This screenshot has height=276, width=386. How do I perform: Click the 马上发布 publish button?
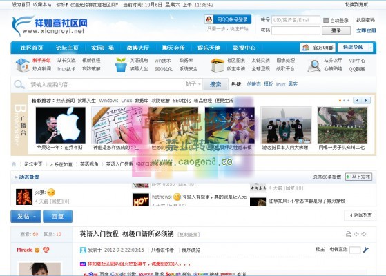point(358,177)
